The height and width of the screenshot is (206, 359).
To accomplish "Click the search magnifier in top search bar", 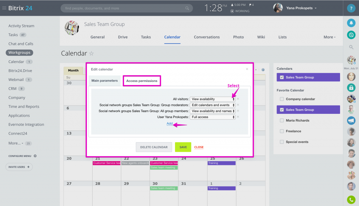I will pos(187,8).
